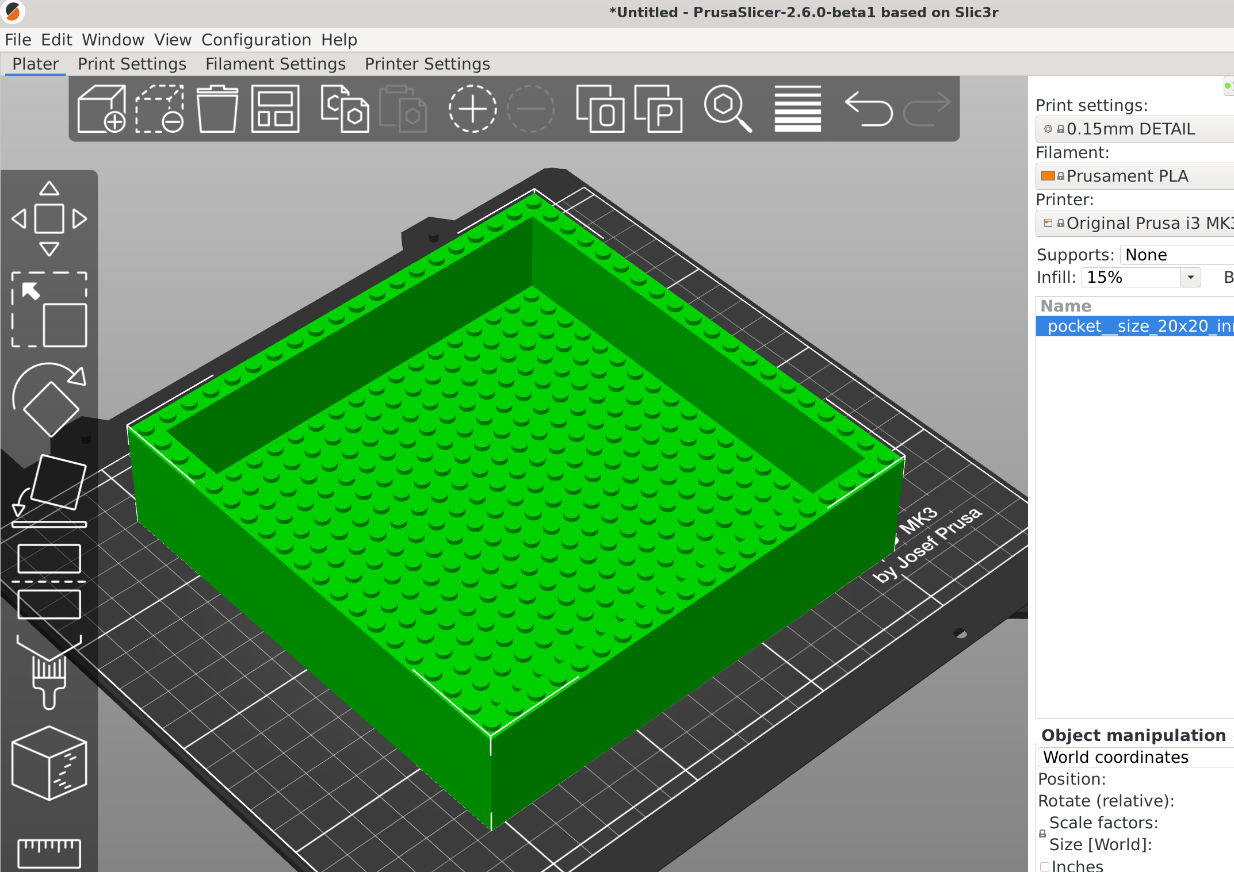Open the Print settings 0.15mm DETAIL dropdown
This screenshot has width=1234, height=872.
1134,129
